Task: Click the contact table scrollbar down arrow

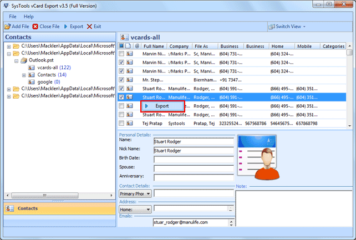Action: [350, 126]
